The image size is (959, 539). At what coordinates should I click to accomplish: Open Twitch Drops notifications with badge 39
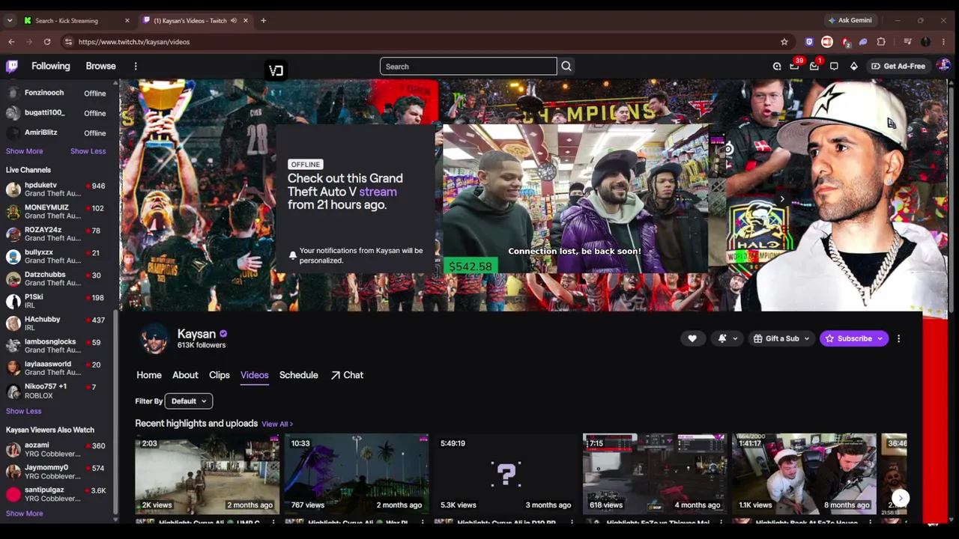tap(795, 66)
